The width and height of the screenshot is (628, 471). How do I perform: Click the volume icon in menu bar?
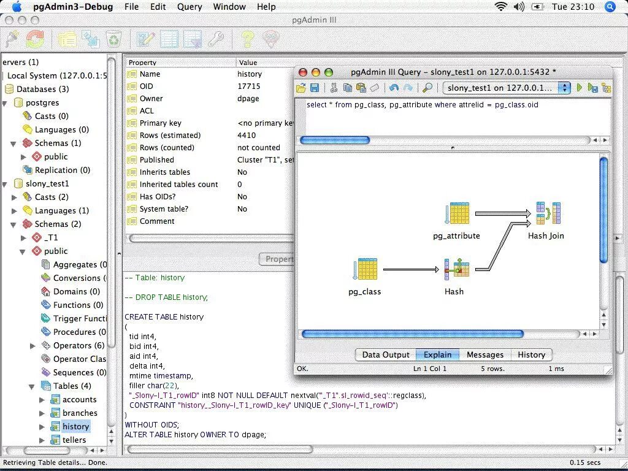(519, 7)
